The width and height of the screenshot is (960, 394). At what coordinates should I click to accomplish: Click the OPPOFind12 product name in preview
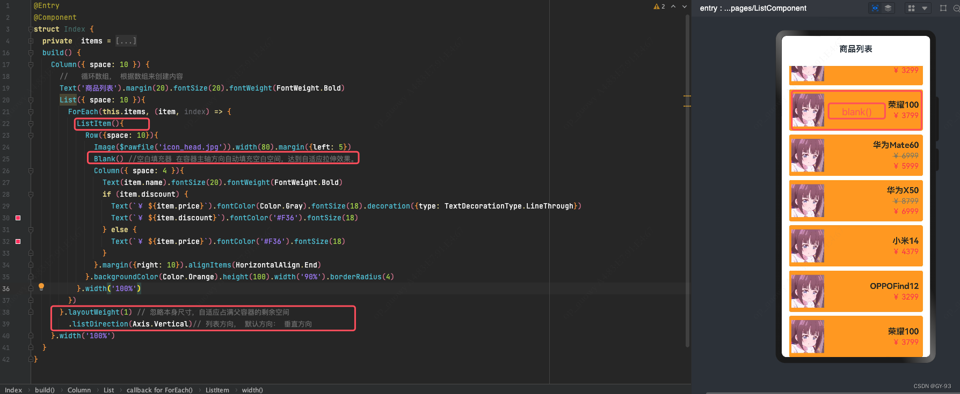[894, 286]
